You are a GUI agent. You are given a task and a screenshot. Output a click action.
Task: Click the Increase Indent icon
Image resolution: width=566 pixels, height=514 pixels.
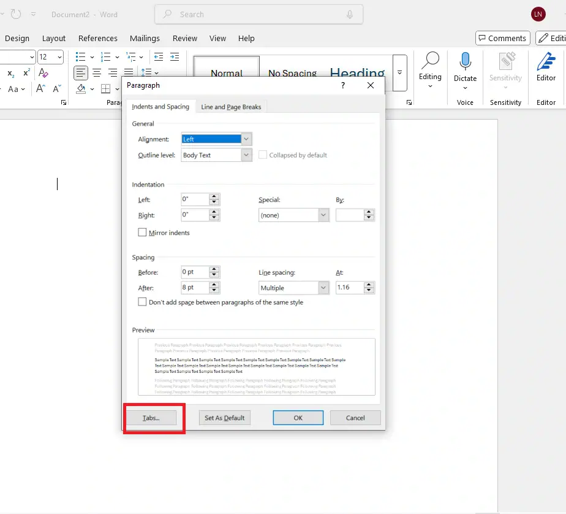pos(175,57)
